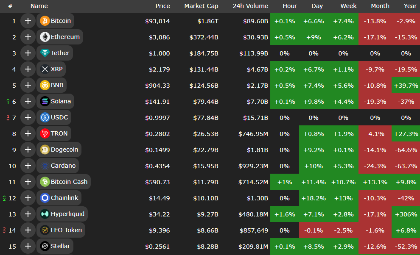Click the Stellar logo icon

click(45, 246)
